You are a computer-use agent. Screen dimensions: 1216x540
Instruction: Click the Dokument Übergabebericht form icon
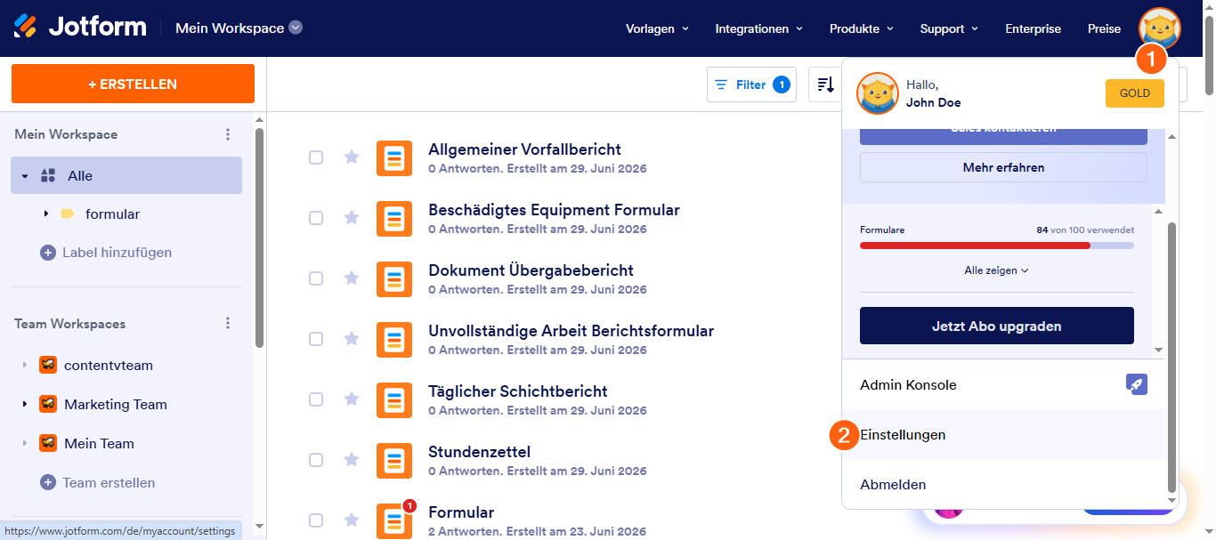tap(394, 279)
